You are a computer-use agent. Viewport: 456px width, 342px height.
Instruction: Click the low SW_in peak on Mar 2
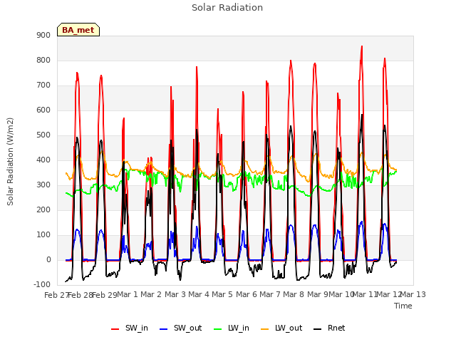(150, 158)
